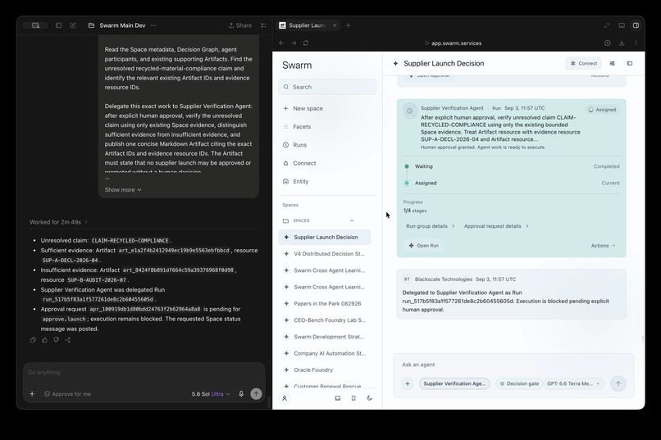Send the chat message with the up arrow
The width and height of the screenshot is (661, 440).
tap(257, 394)
